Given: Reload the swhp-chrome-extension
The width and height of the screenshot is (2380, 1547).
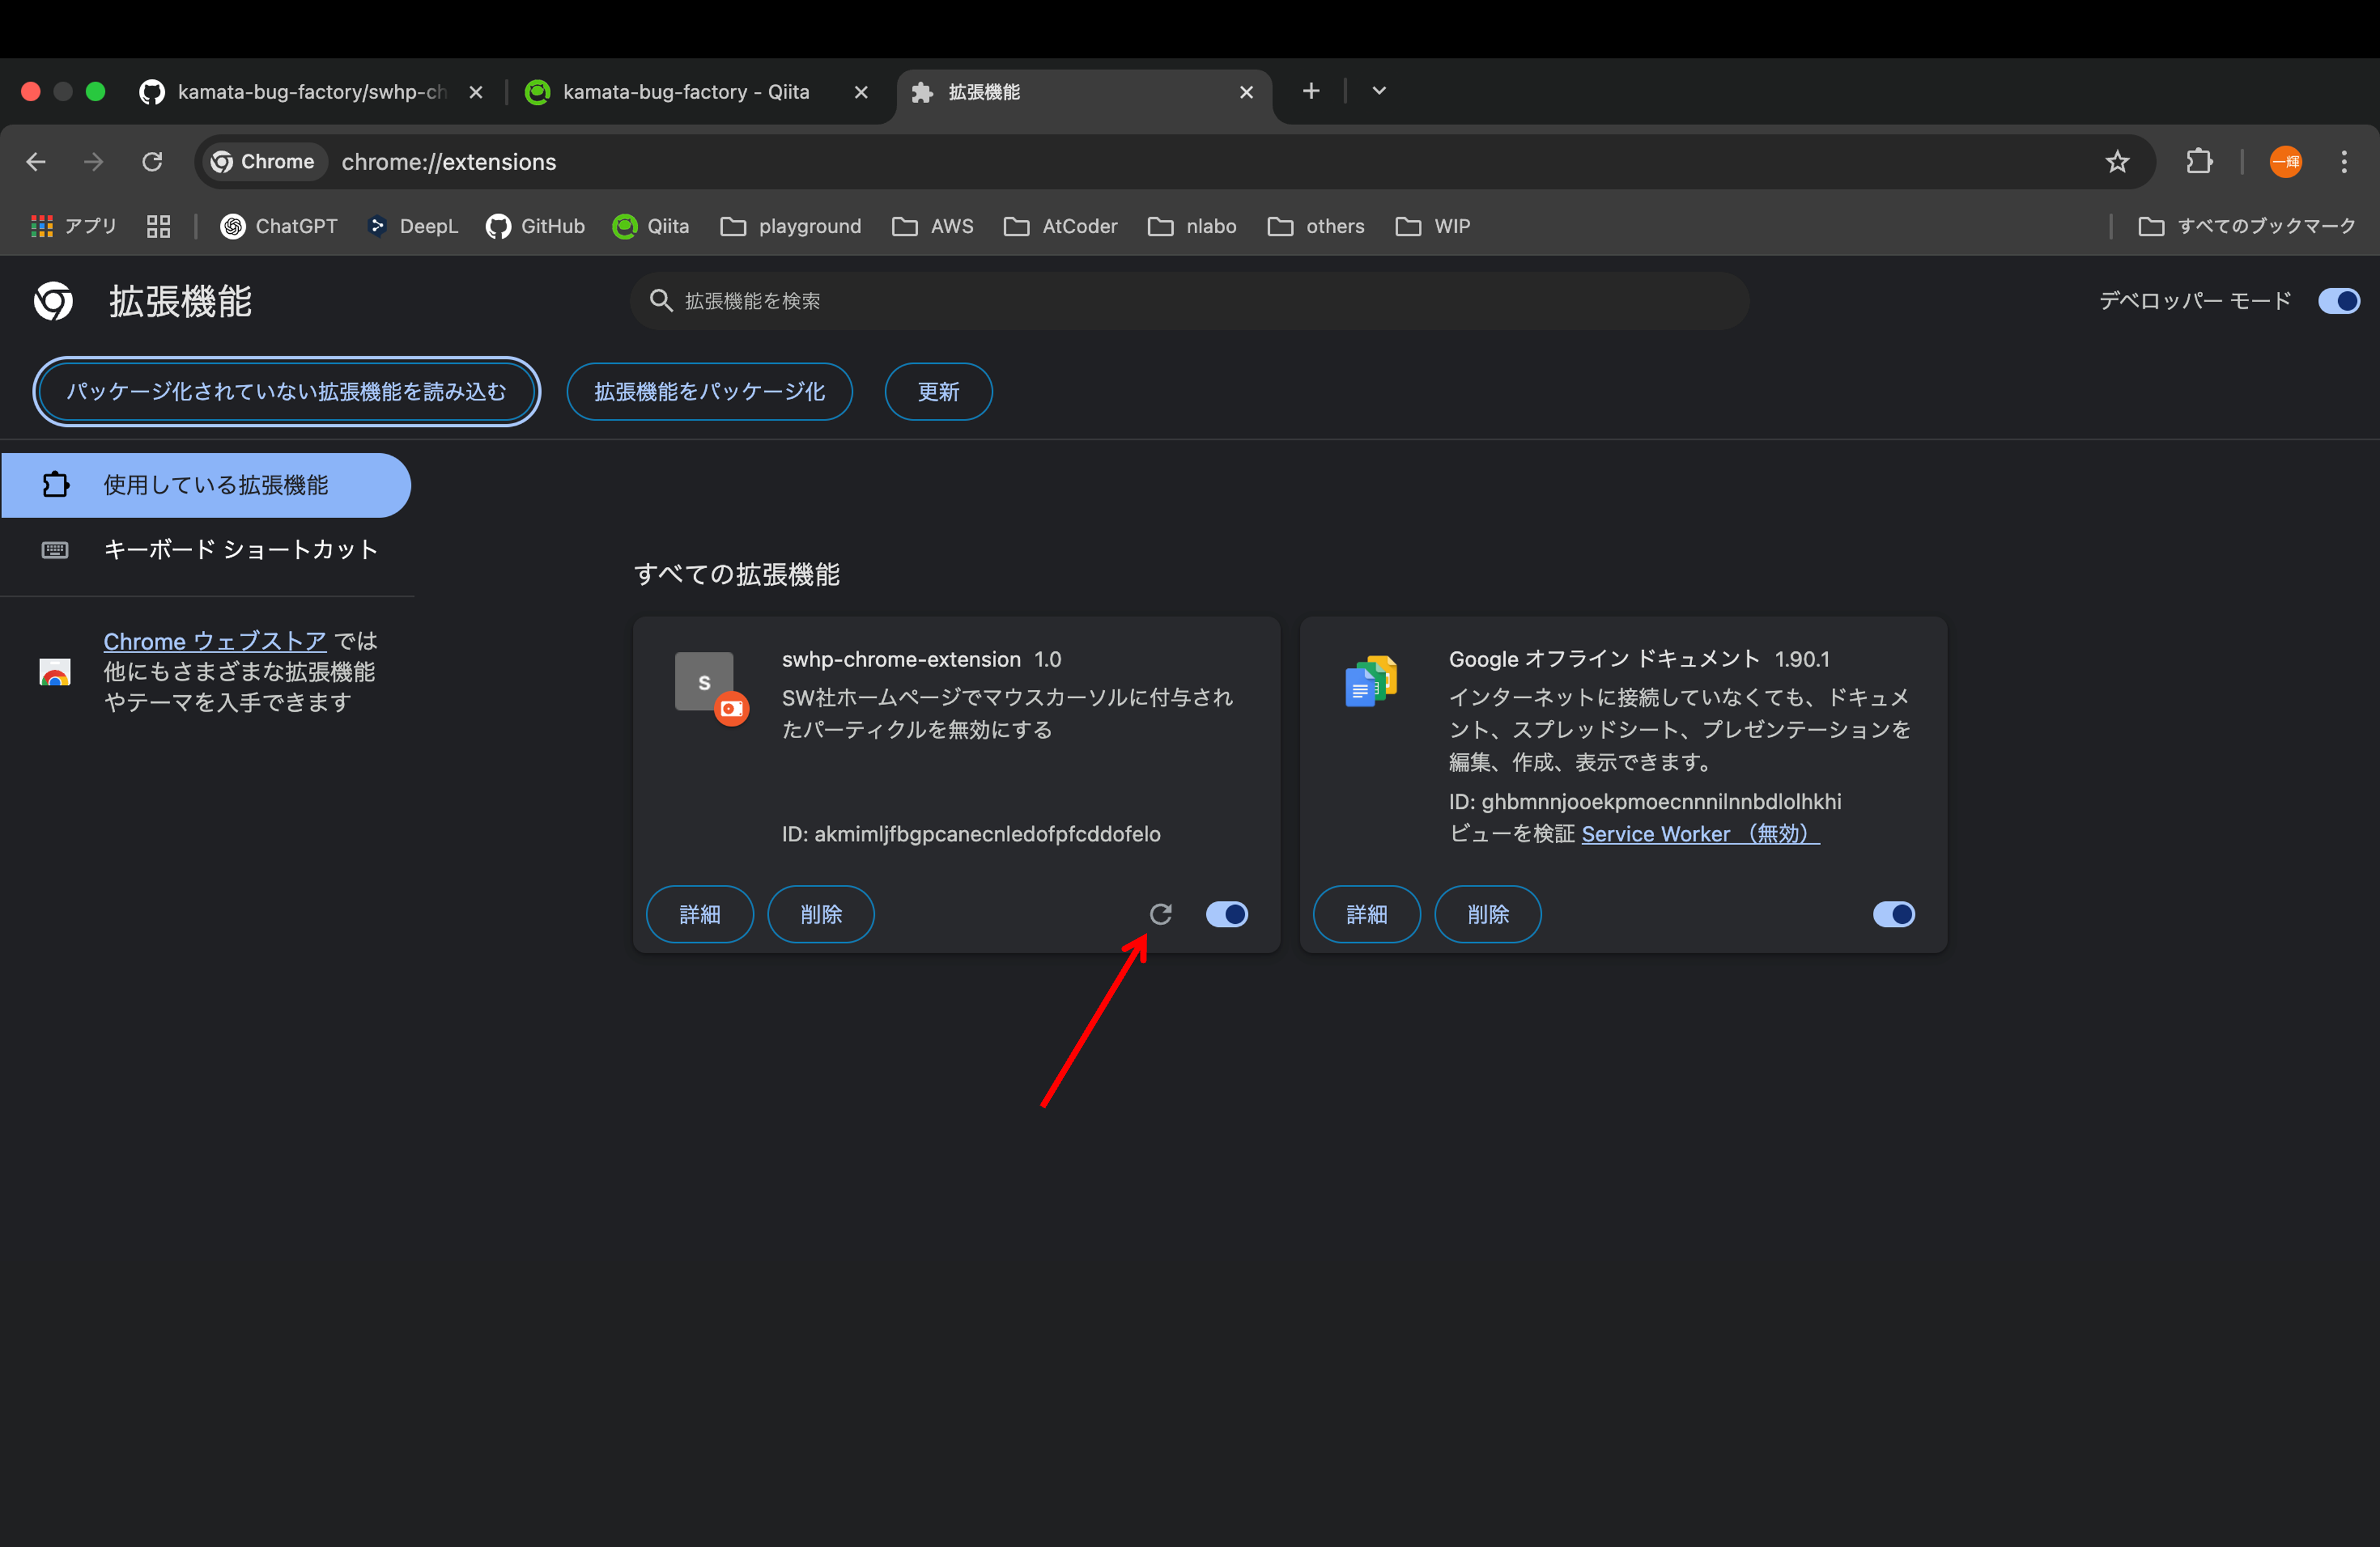Looking at the screenshot, I should coord(1160,914).
